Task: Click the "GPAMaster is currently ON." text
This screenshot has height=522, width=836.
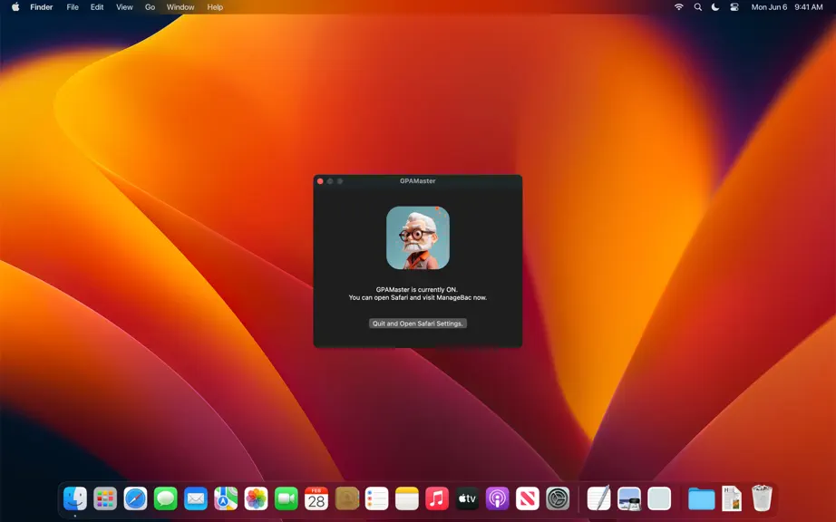Action: click(416, 290)
